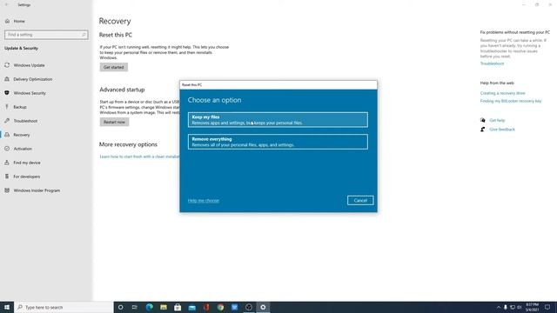Go back with the Settings back arrow

click(x=7, y=5)
